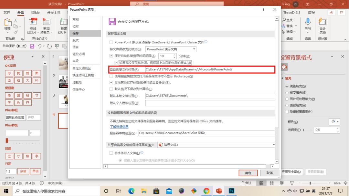Switch to the iSlide ribbon tab
This screenshot has width=349, height=196.
pos(35,12)
